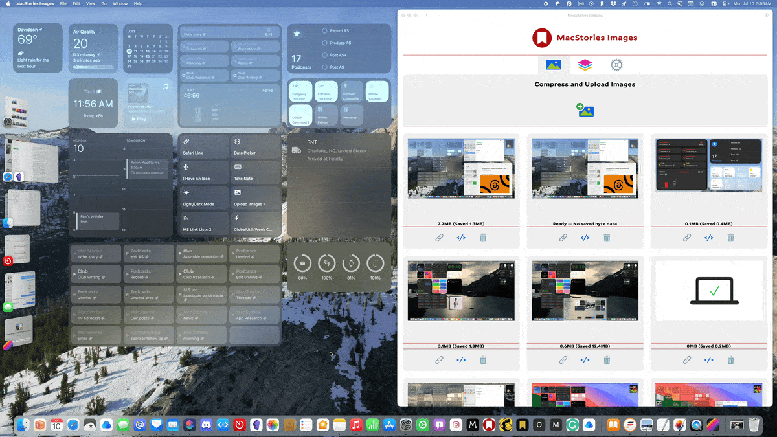Complete the Post AS reminder
The height and width of the screenshot is (437, 777).
[324, 67]
